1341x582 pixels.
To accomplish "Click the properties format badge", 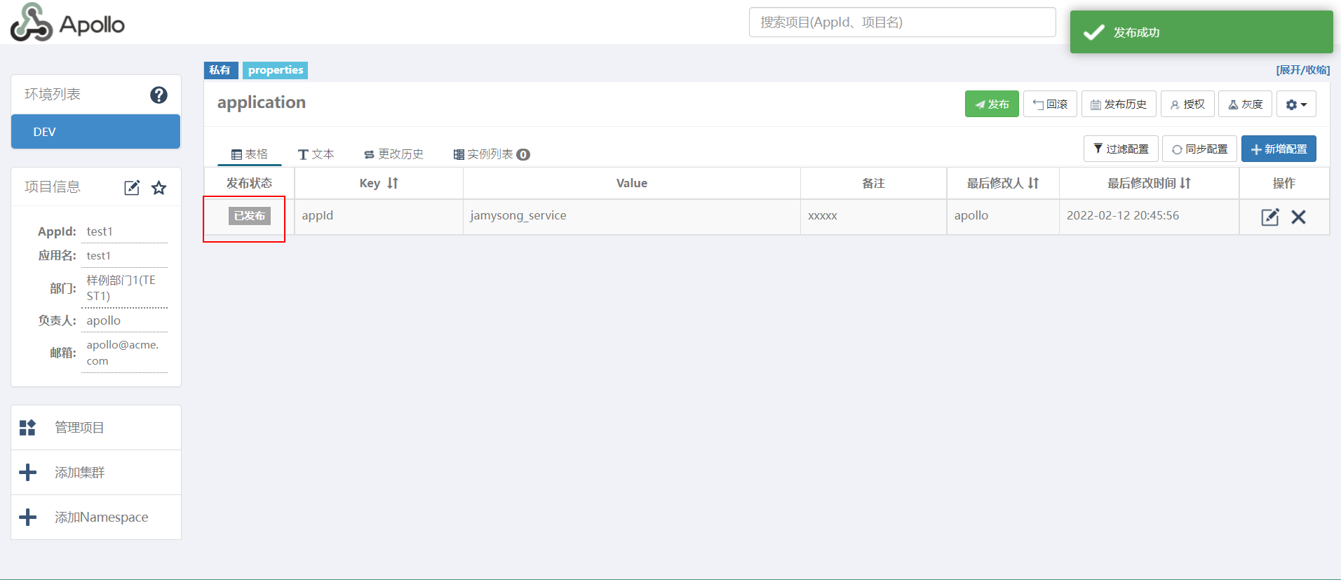I will (x=276, y=70).
